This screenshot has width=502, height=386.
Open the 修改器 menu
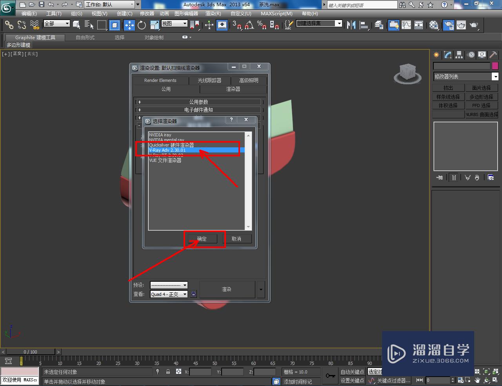[x=147, y=14]
